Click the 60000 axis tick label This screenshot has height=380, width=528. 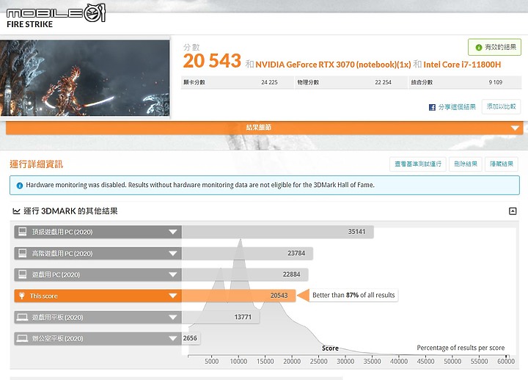(x=506, y=362)
